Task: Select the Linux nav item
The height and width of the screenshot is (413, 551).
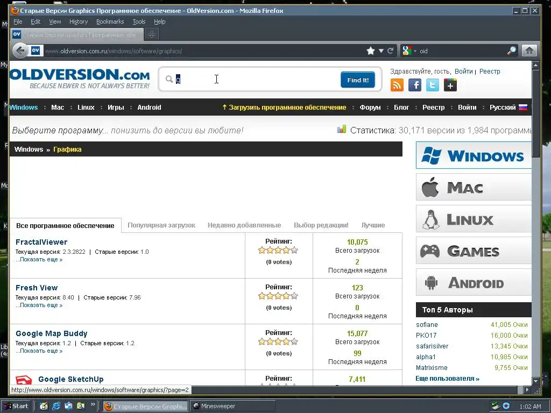Action: coord(86,108)
